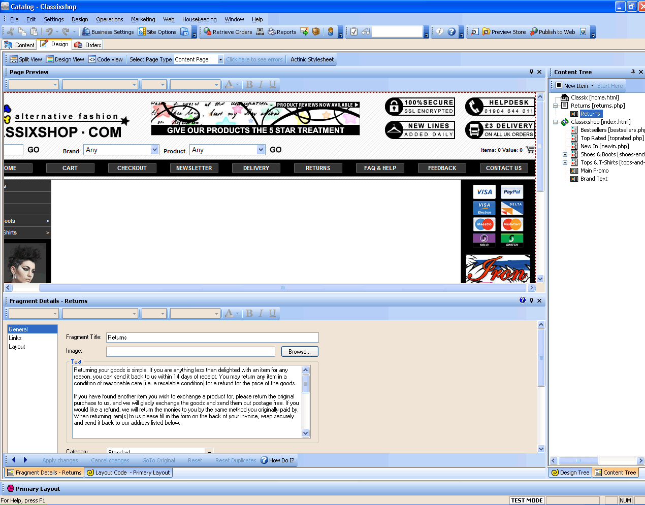Click the Retrieve Orders icon
Image resolution: width=645 pixels, height=505 pixels.
[208, 32]
